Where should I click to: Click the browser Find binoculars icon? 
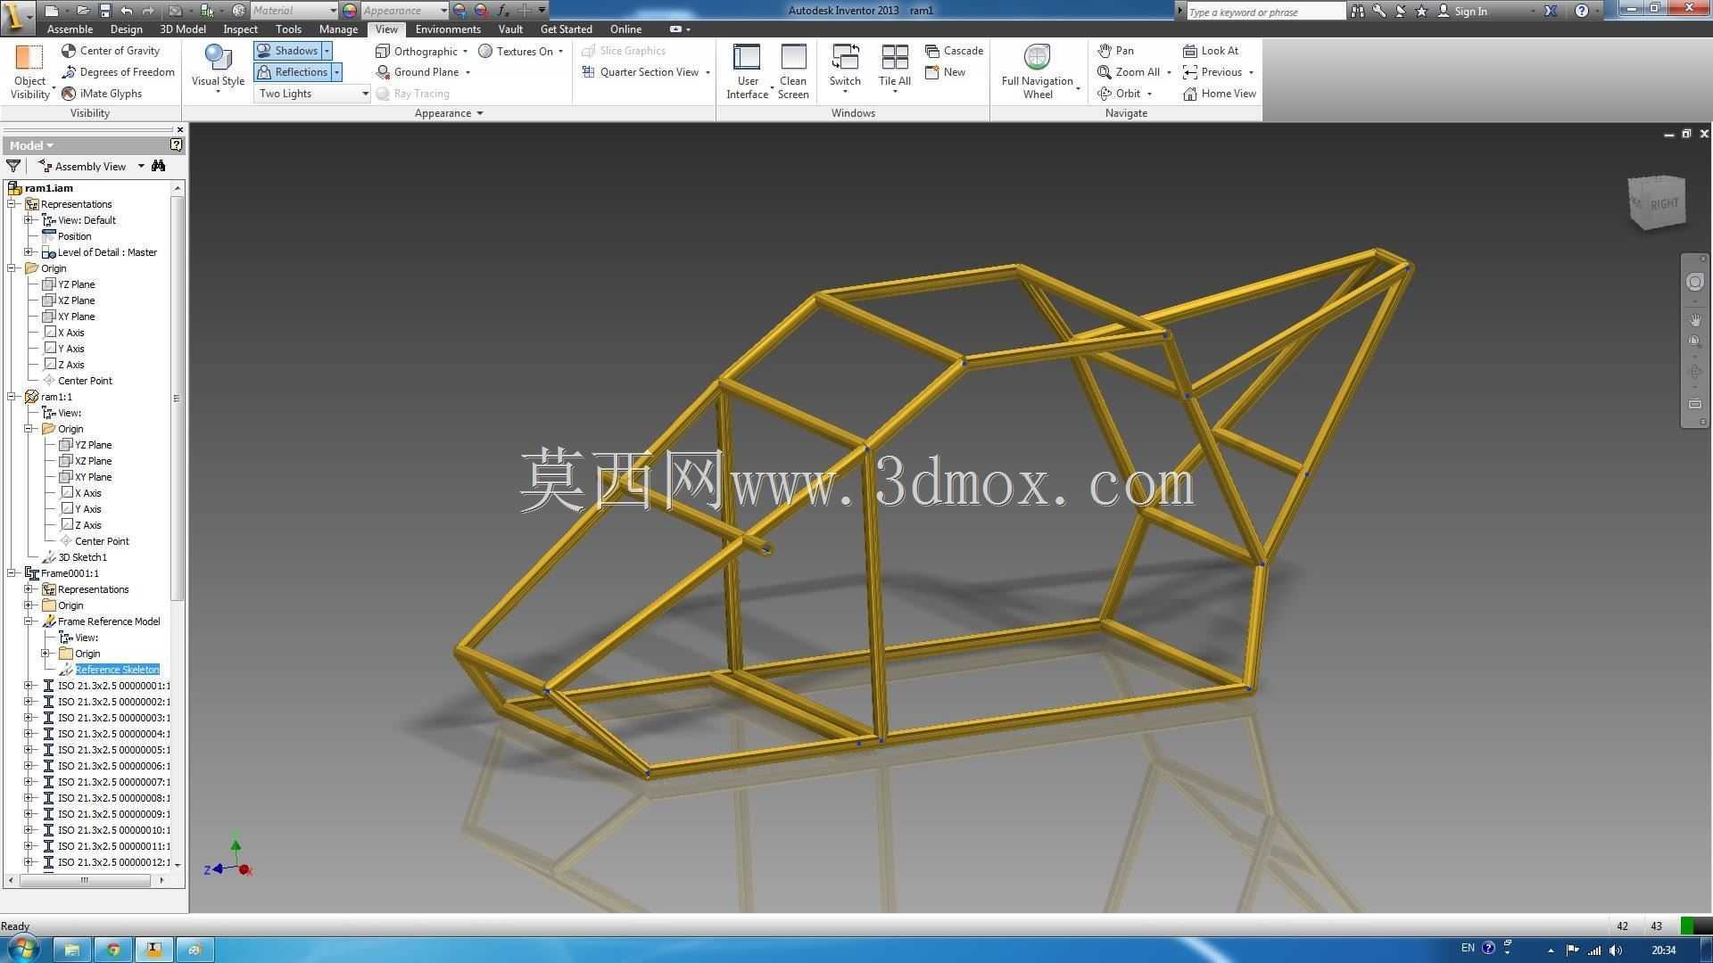coord(159,166)
